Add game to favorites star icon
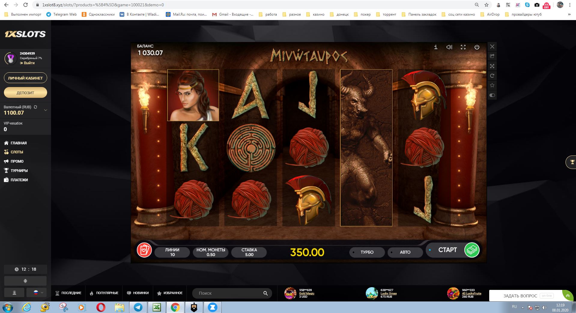 point(492,86)
